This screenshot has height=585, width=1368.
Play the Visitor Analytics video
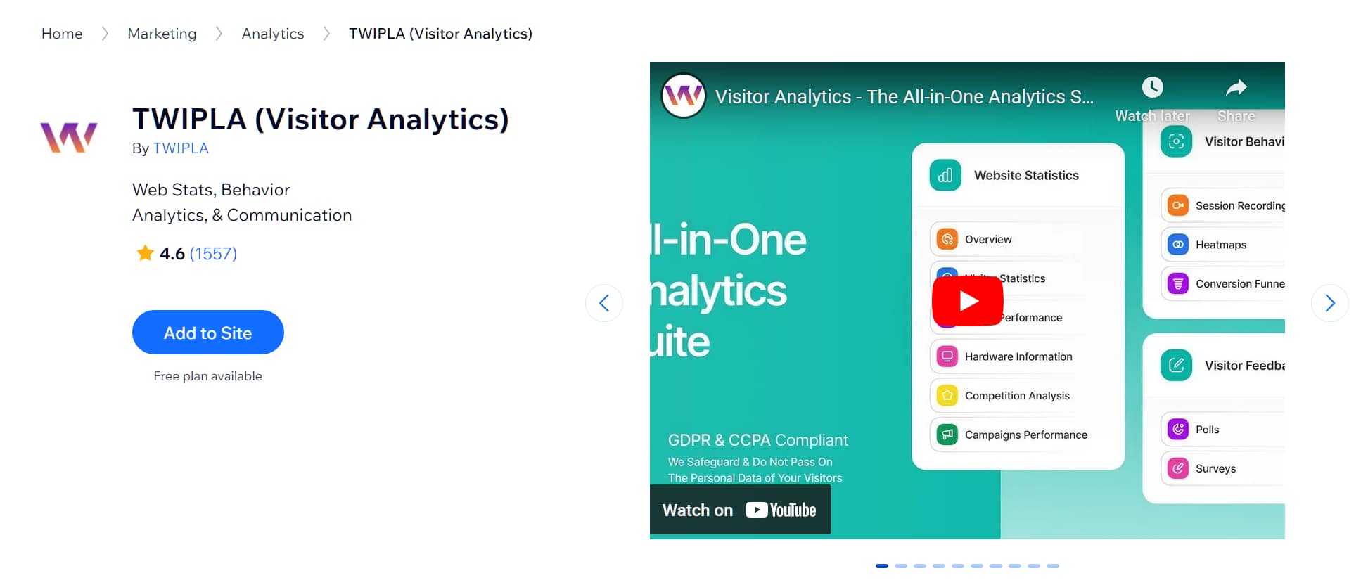pos(967,300)
